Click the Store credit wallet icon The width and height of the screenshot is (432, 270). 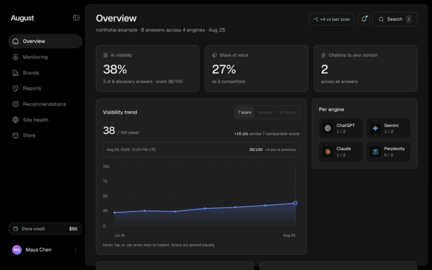point(16,229)
